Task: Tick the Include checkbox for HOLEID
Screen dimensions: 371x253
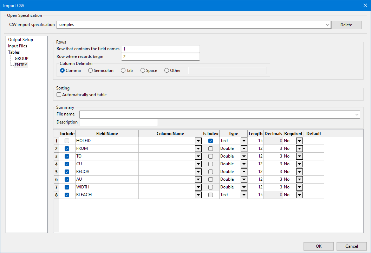Action: 67,141
